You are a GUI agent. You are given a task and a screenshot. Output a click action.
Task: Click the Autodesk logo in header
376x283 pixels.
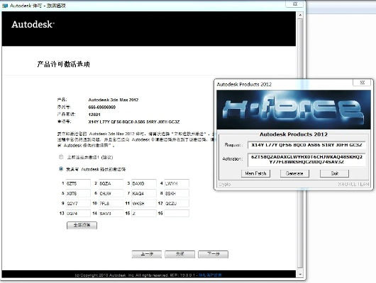coord(33,24)
